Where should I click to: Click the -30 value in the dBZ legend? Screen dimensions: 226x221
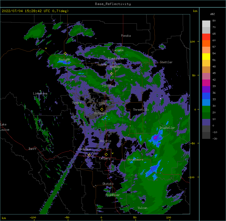pos(215,139)
